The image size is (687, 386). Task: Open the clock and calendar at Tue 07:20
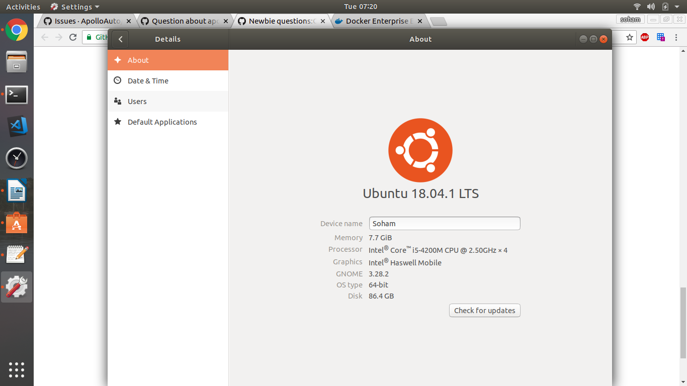361,7
